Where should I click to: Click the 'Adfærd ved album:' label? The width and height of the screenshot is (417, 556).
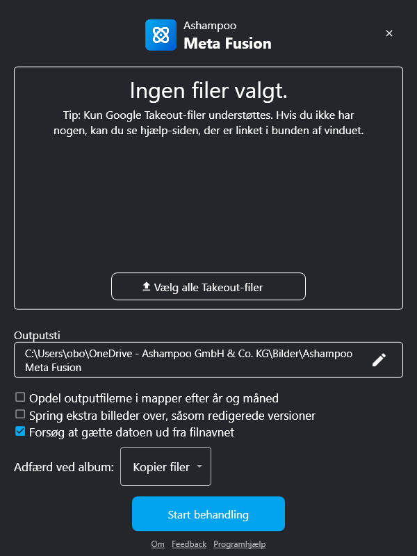[64, 467]
